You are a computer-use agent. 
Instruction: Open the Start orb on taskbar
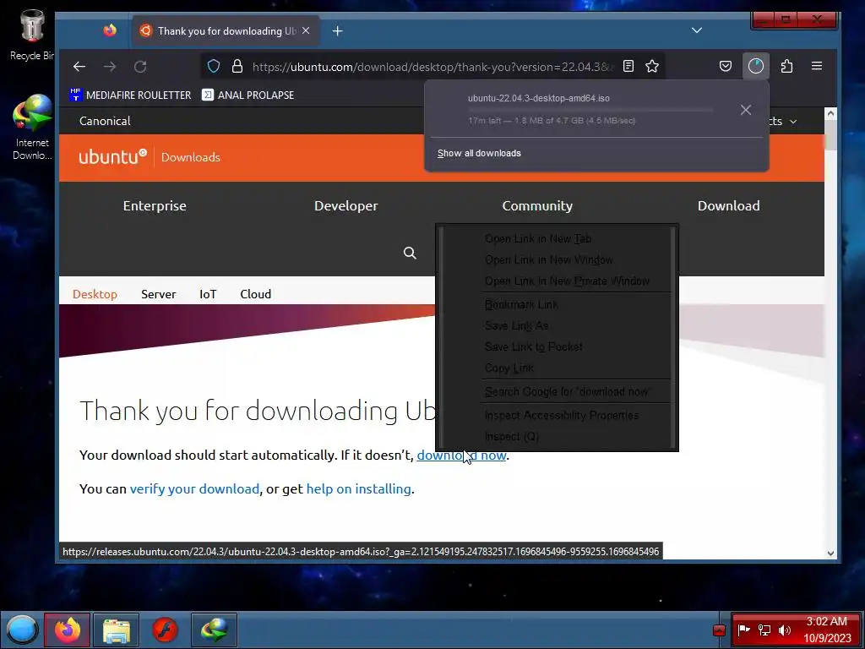22,630
